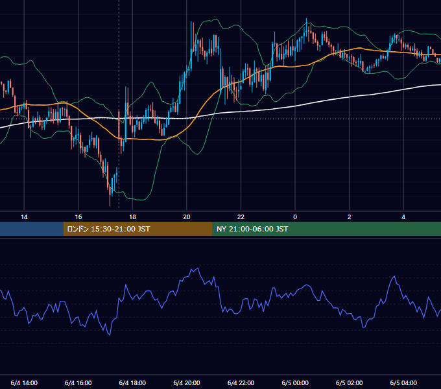Click the 6/4 22:00 label on the oscillator axis
Image resolution: width=441 pixels, height=389 pixels.
241,383
